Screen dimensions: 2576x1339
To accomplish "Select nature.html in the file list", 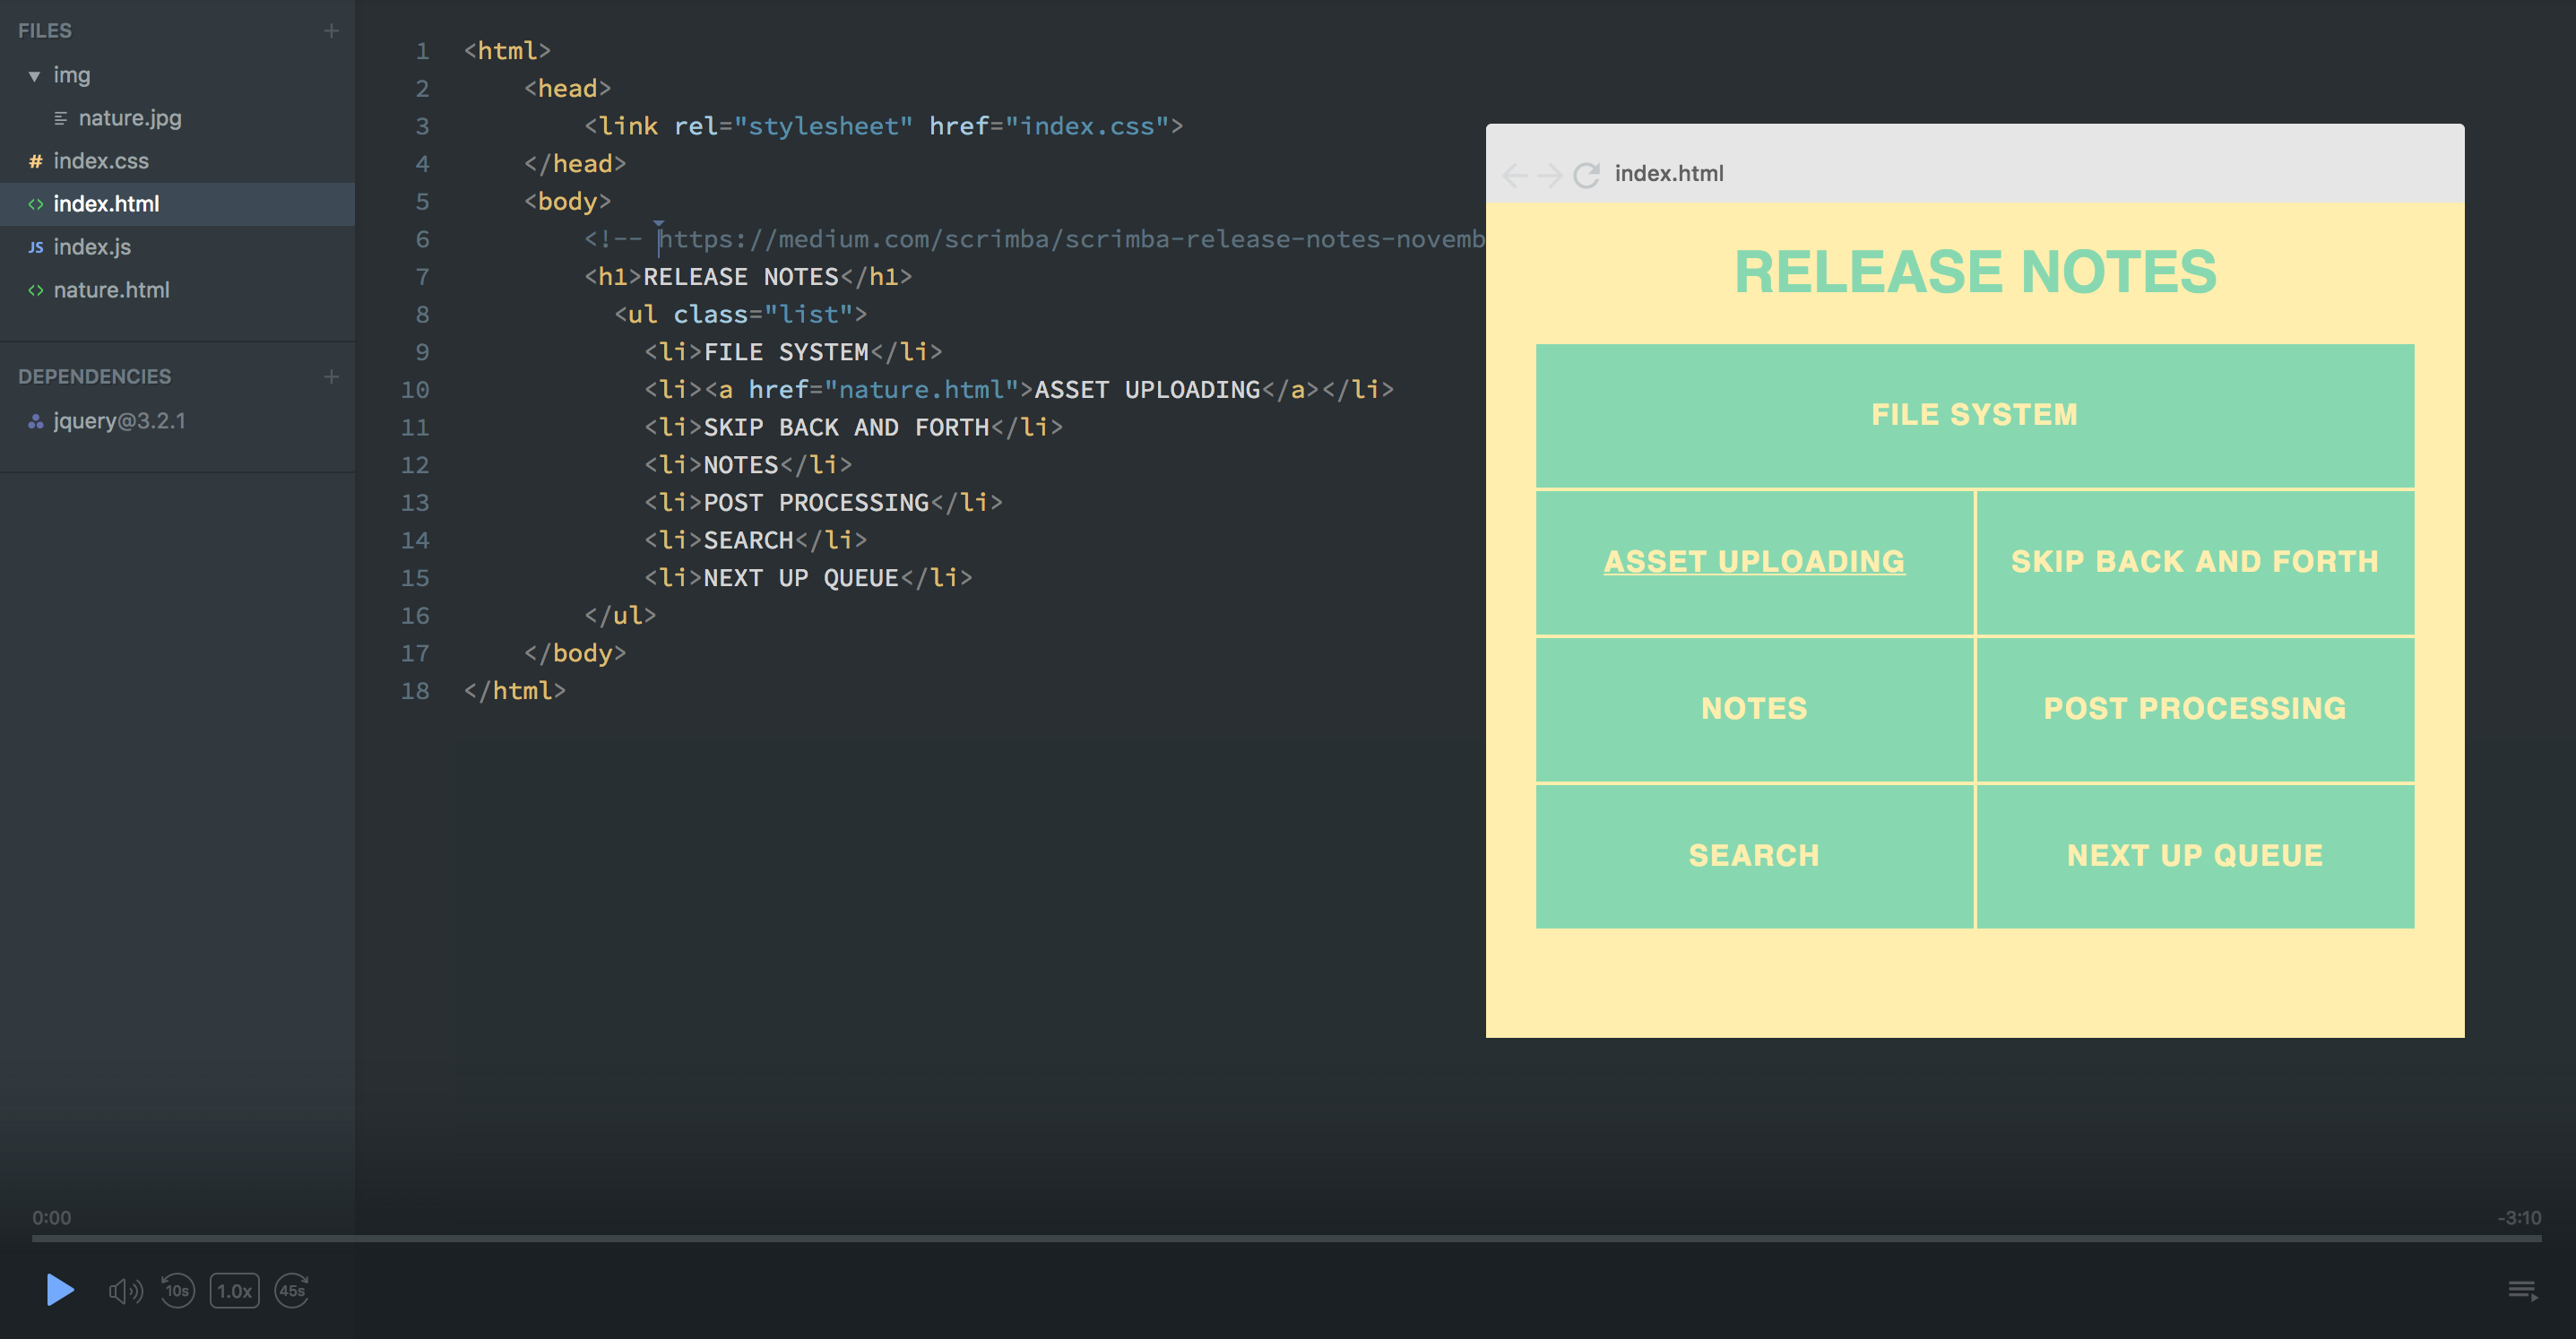I will (111, 290).
